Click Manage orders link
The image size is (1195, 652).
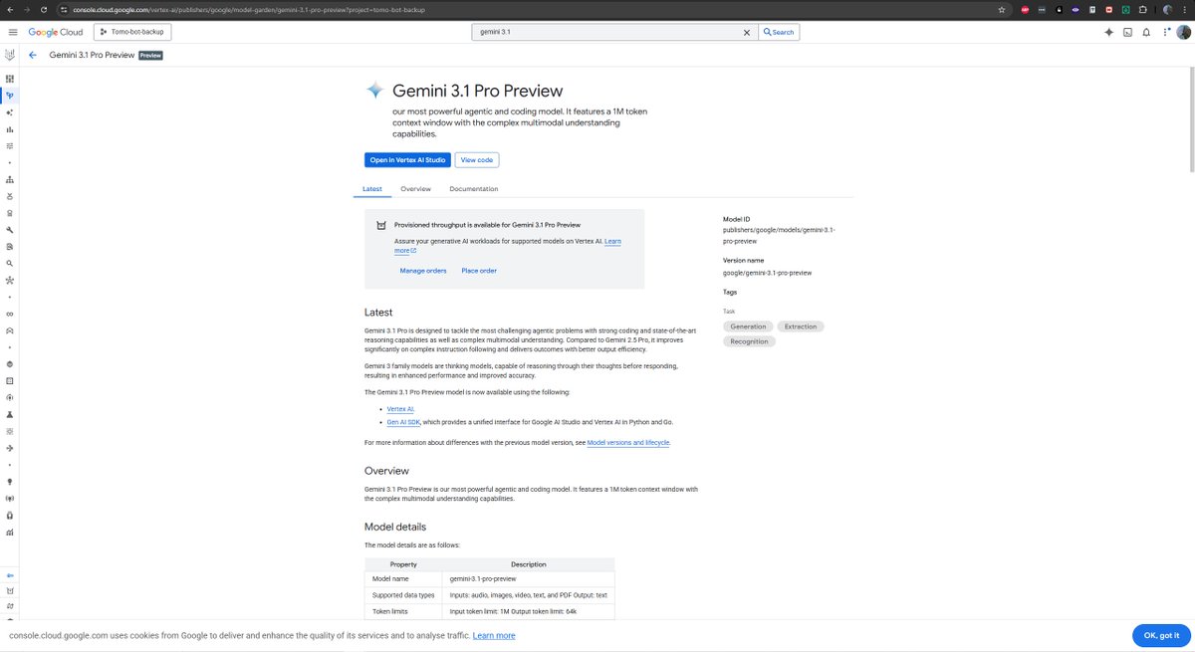(x=423, y=271)
